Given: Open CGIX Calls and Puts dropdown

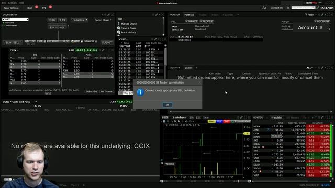Looking at the screenshot, I should tap(36, 102).
